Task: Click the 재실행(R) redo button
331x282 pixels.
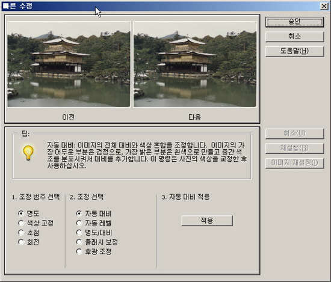Action: coord(294,149)
